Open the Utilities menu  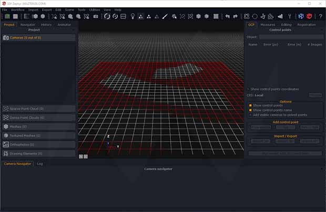click(95, 10)
